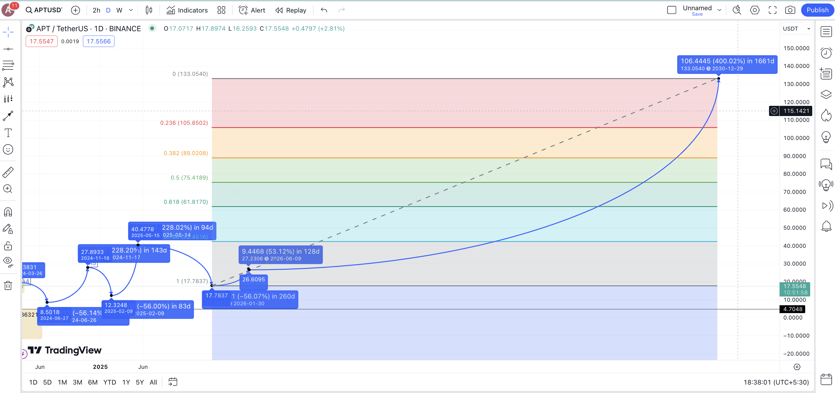Open the Indicators panel
The image size is (835, 393).
coord(187,10)
